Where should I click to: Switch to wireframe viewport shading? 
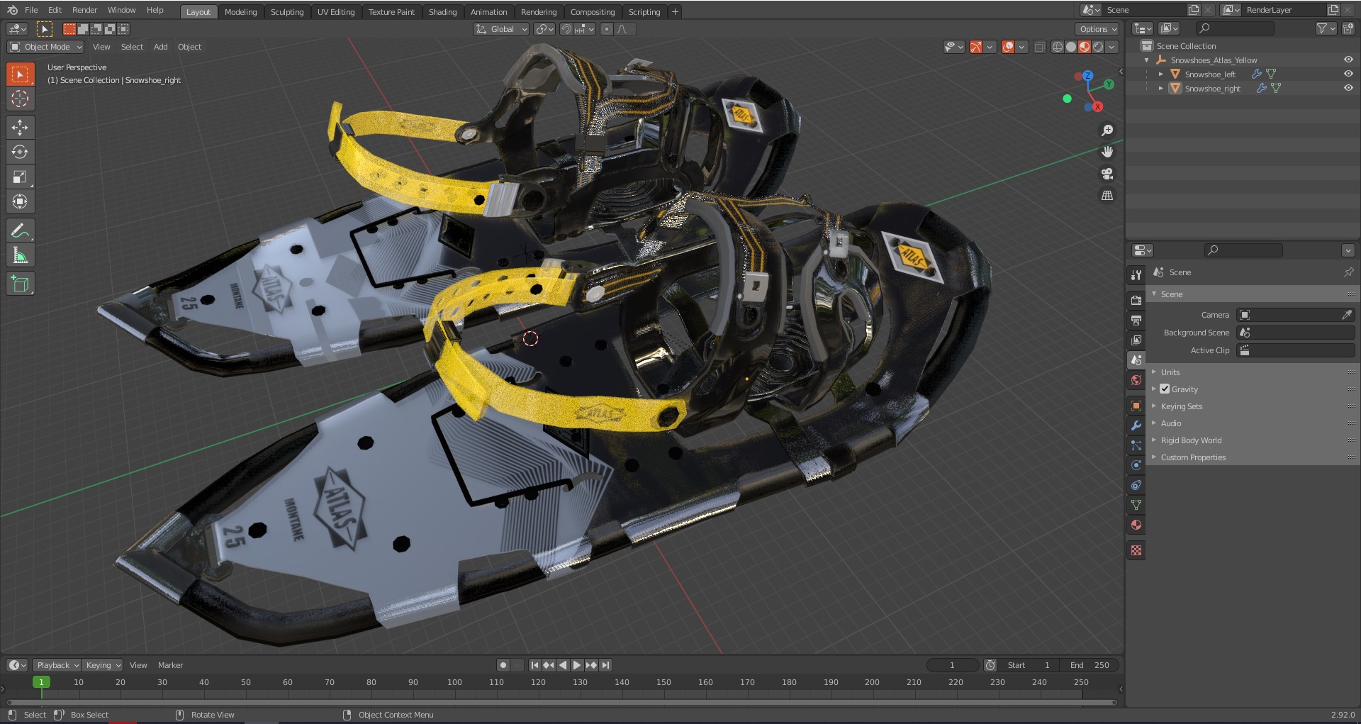tap(1057, 47)
